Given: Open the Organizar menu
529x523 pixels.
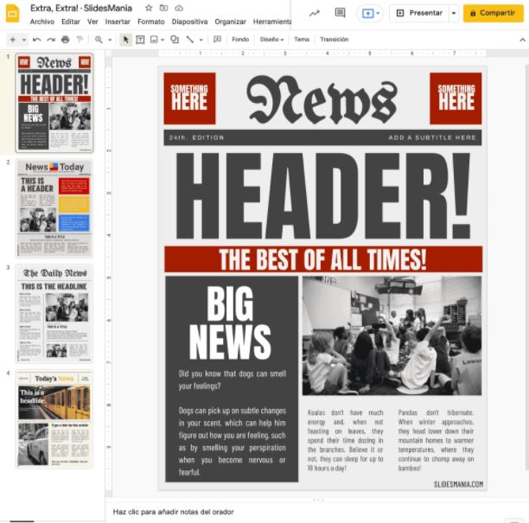Looking at the screenshot, I should 230,22.
